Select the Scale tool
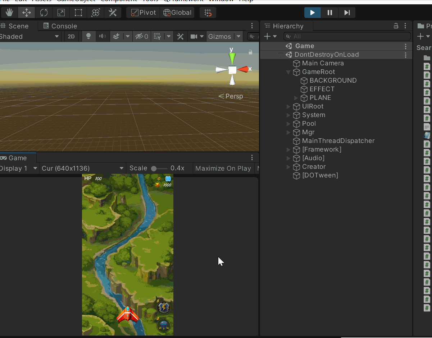Screen dimensions: 432x338 click(61, 13)
